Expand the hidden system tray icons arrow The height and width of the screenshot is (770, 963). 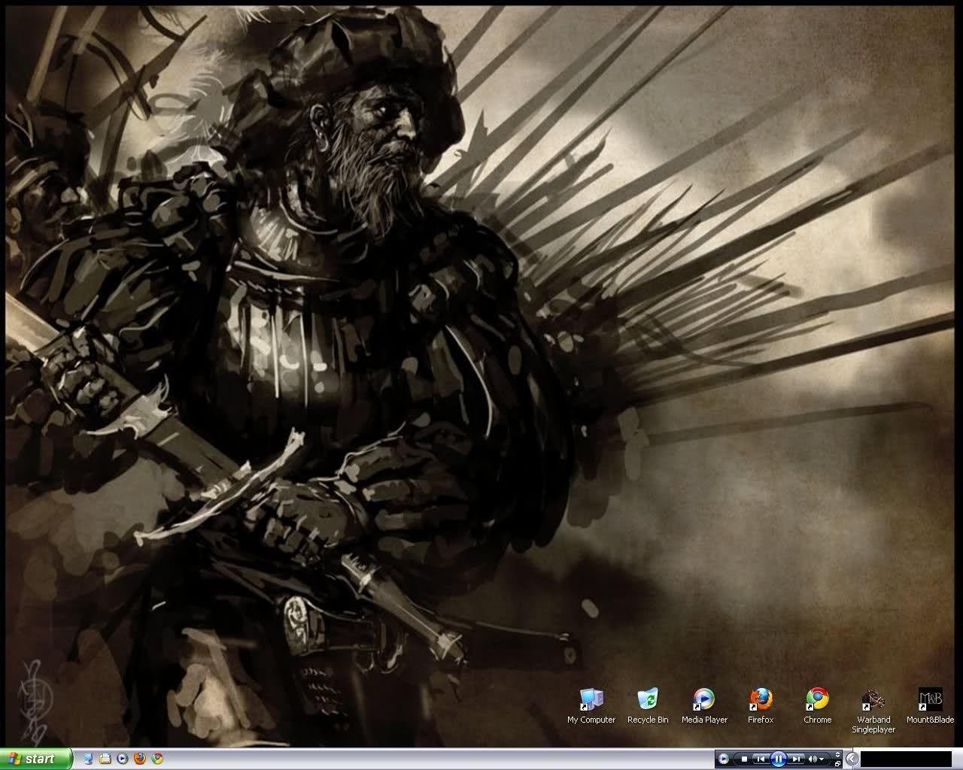pos(852,759)
